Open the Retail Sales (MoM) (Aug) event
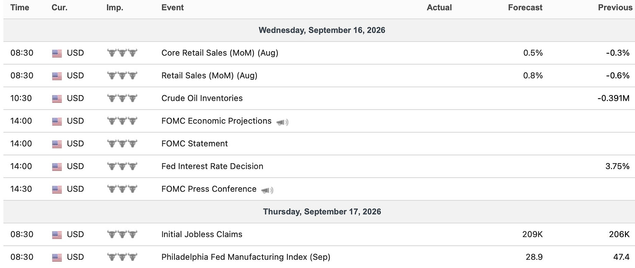This screenshot has height=268, width=635. tap(209, 76)
